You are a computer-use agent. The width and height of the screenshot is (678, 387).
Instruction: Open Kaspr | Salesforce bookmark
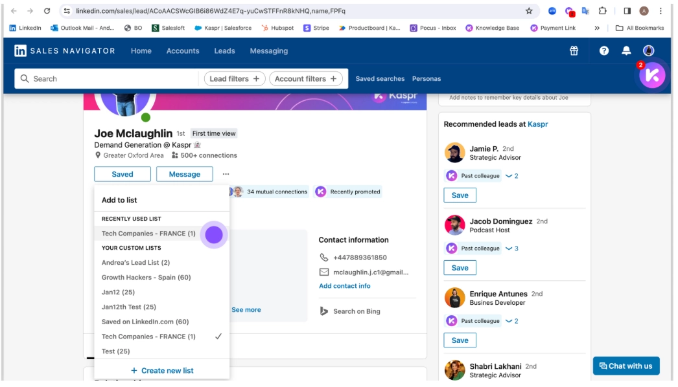223,28
